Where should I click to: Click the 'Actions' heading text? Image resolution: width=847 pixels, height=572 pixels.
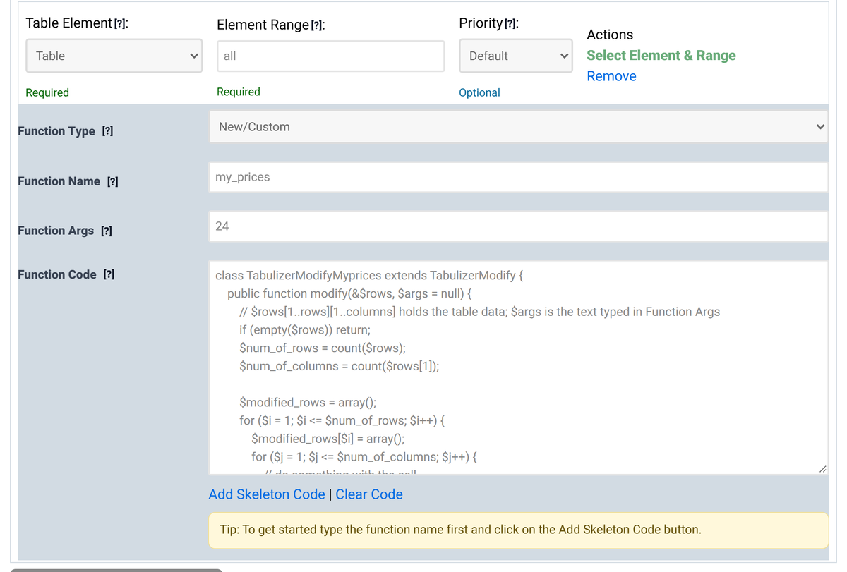tap(610, 35)
